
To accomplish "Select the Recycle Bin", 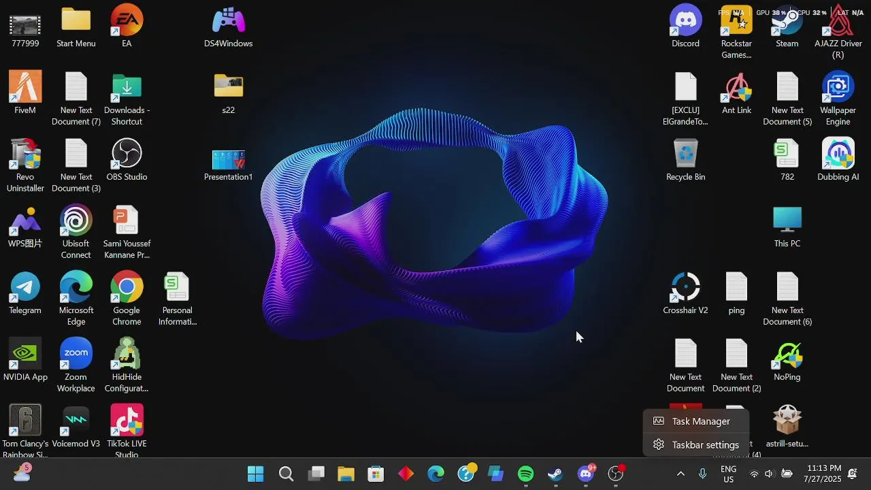I will (685, 160).
